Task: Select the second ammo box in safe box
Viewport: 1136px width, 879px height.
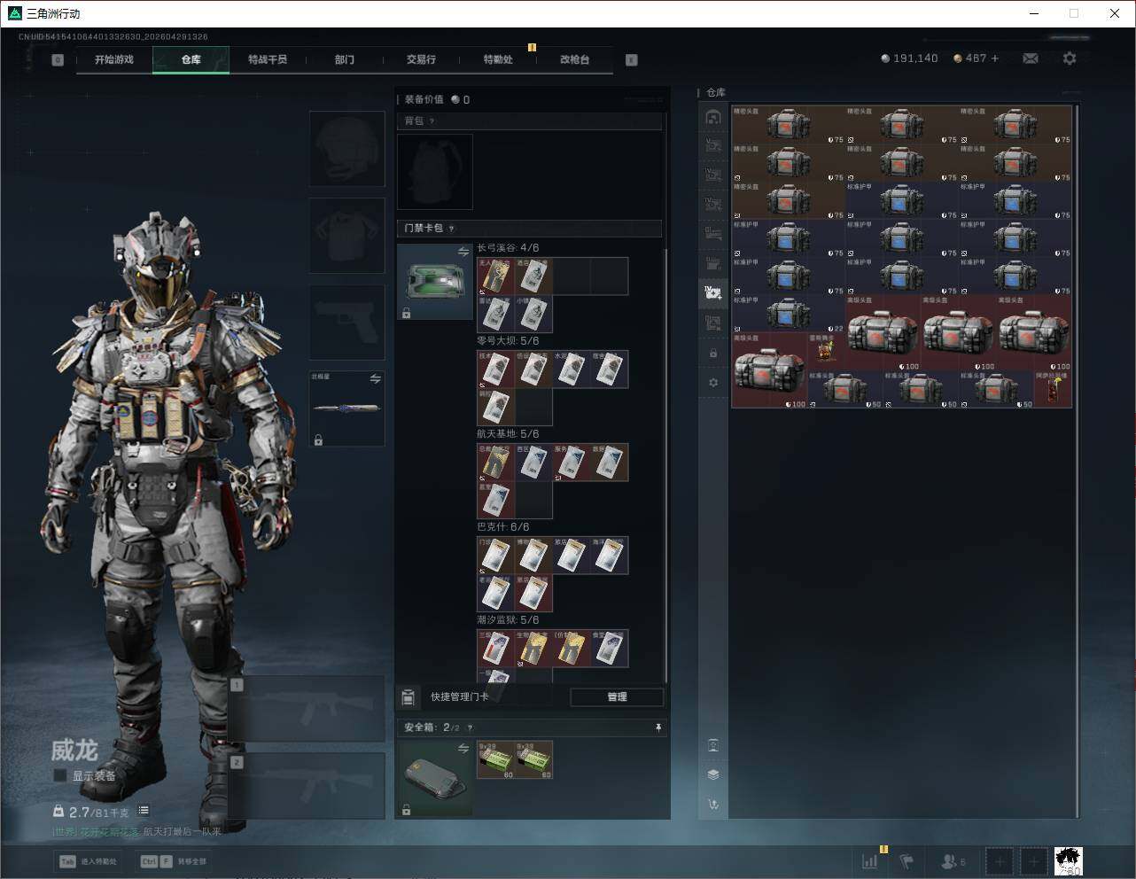Action: tap(533, 759)
